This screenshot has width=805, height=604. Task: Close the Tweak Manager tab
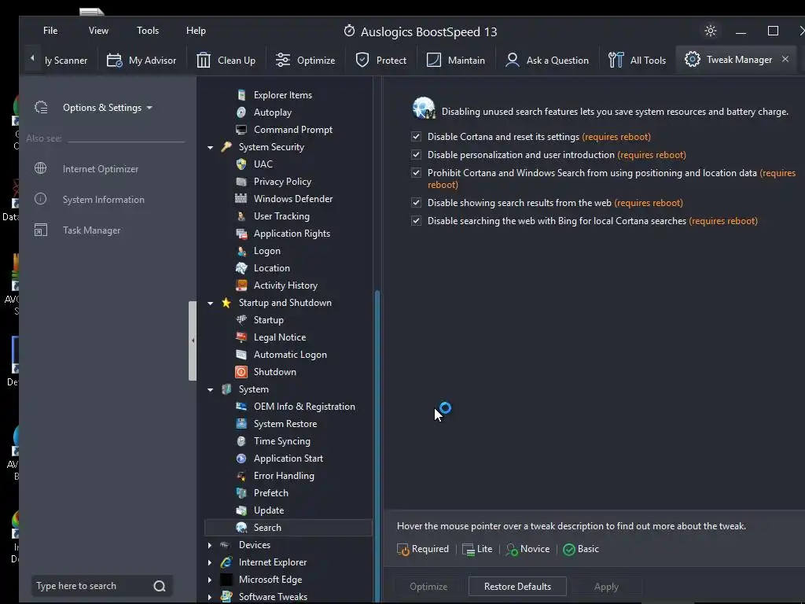pos(785,59)
